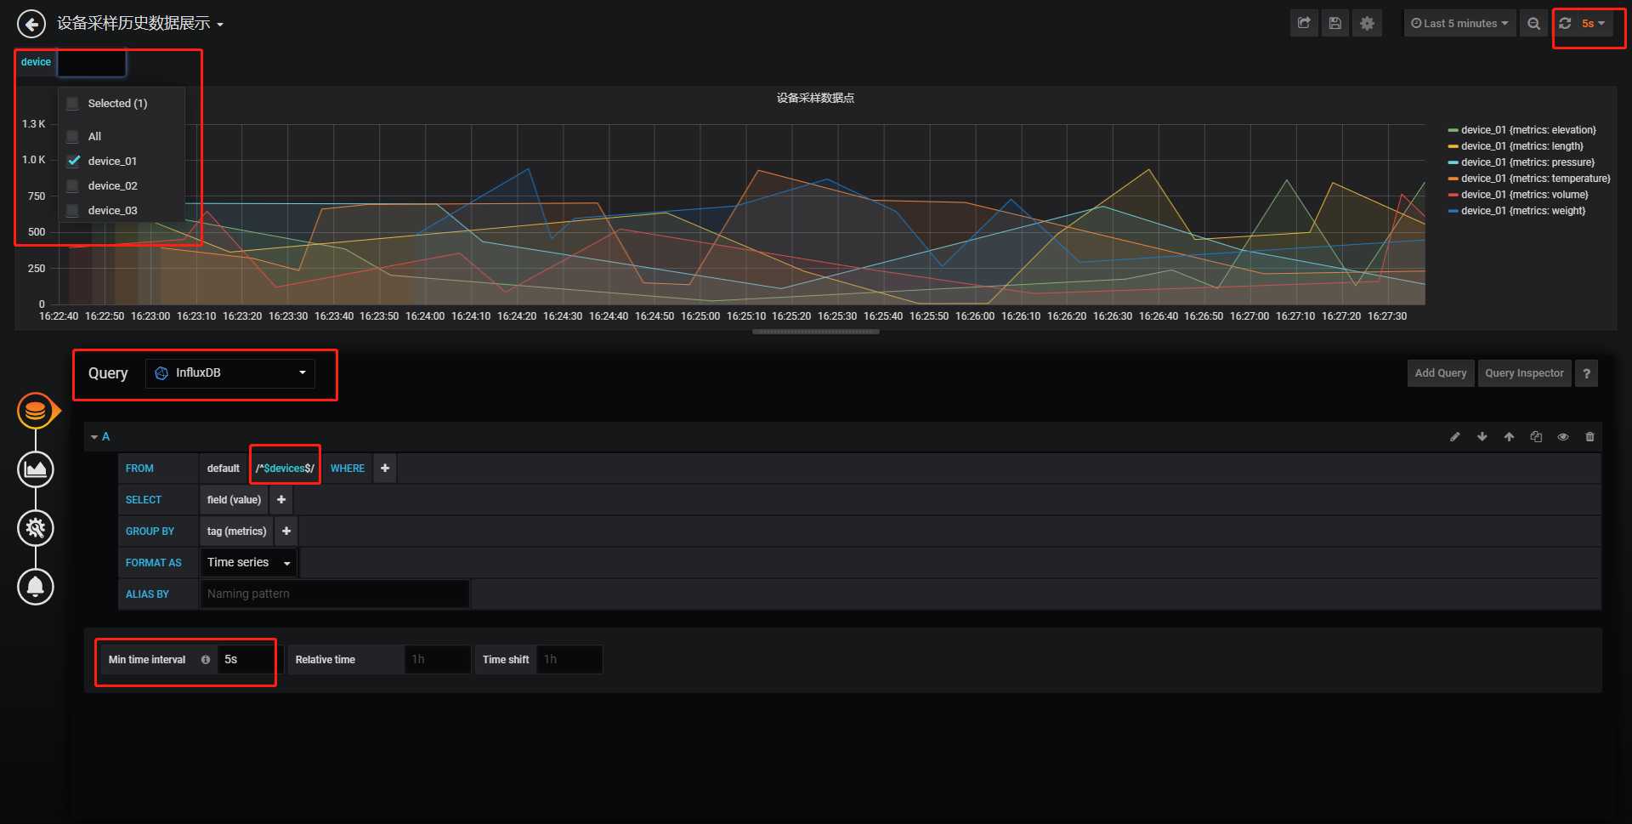Viewport: 1632px width, 824px height.
Task: Open the device variable value box
Action: coord(91,62)
